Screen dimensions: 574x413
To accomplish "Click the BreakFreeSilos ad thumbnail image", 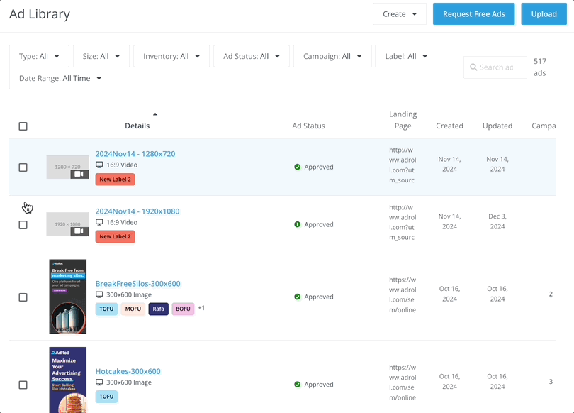I will [x=68, y=297].
